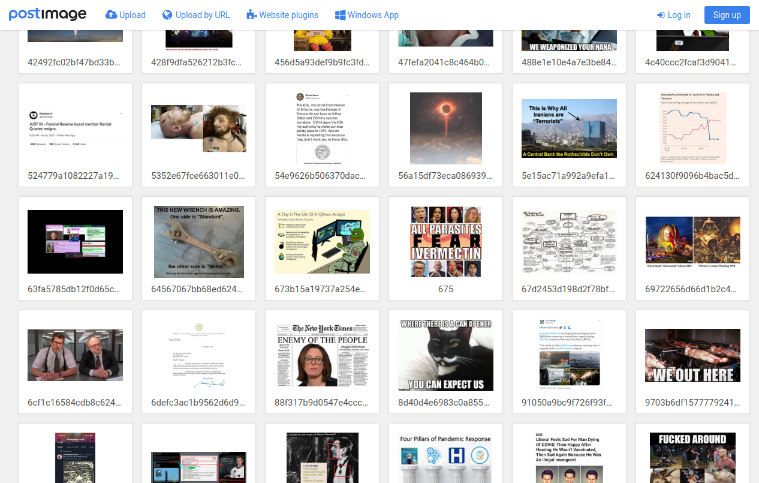Open the Upload menu link
The image size is (759, 483).
point(125,15)
